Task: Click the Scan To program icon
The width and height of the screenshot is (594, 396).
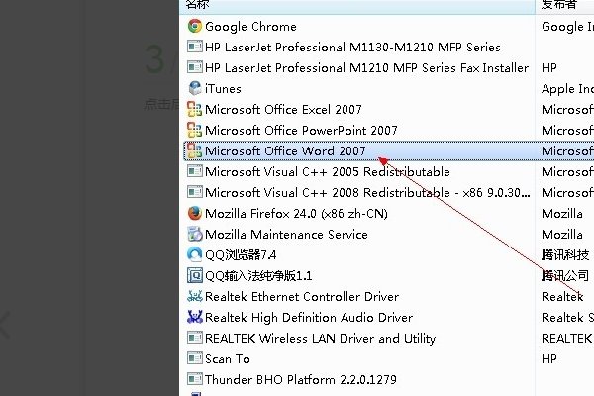Action: coord(194,358)
